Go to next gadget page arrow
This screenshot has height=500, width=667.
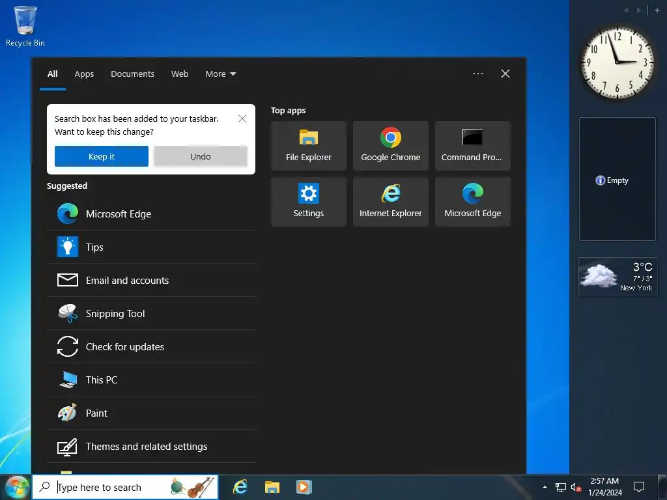(x=639, y=10)
